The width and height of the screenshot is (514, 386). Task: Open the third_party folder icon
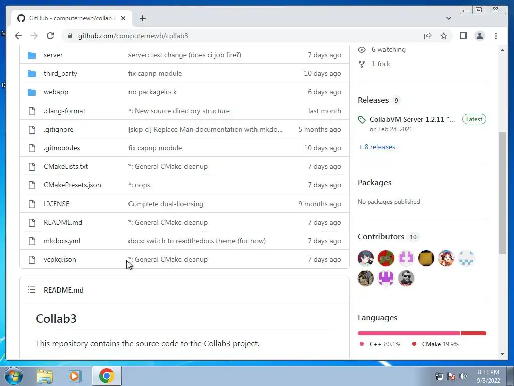coord(32,74)
